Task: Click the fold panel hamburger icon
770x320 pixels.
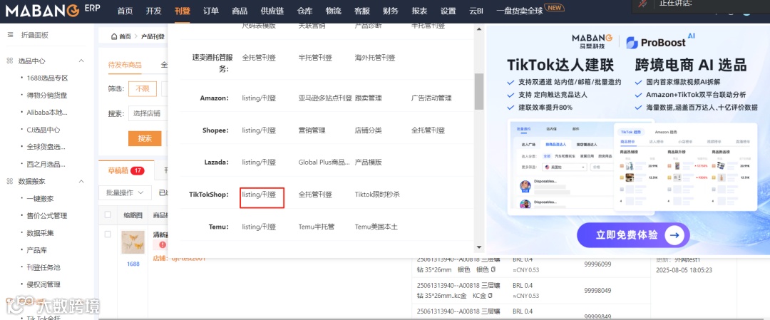Action: click(10, 36)
